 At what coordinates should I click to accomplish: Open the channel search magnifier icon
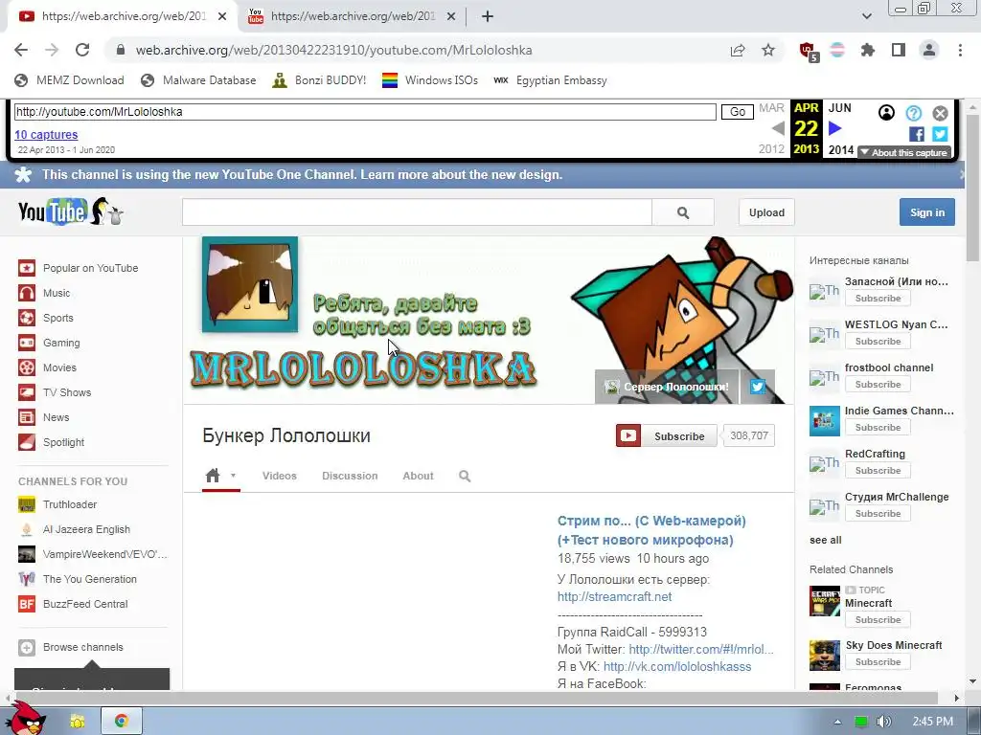coord(465,477)
